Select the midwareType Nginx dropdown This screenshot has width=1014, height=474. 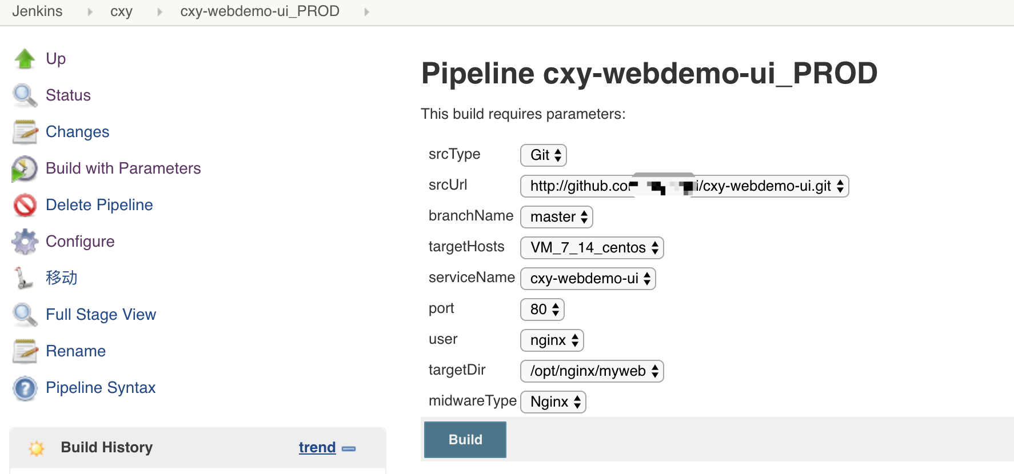click(x=553, y=402)
